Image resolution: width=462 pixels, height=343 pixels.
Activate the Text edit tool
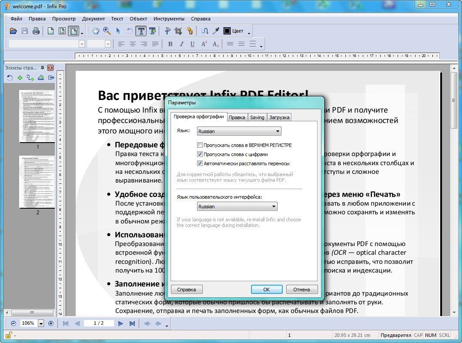141,31
